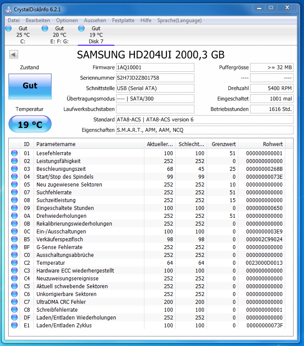
Task: Click the Aktueller column header
Action: [160, 144]
